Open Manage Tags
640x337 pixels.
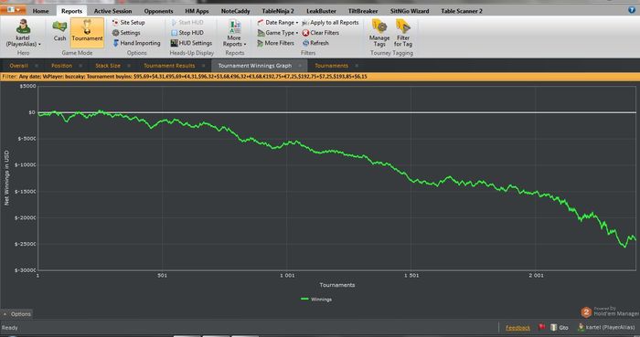[379, 26]
